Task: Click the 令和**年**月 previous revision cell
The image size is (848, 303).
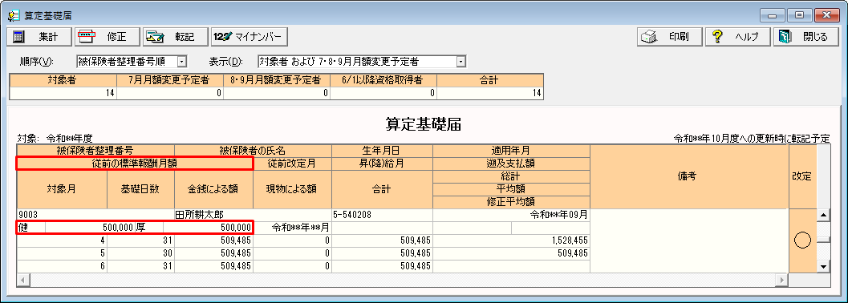Action: (292, 228)
